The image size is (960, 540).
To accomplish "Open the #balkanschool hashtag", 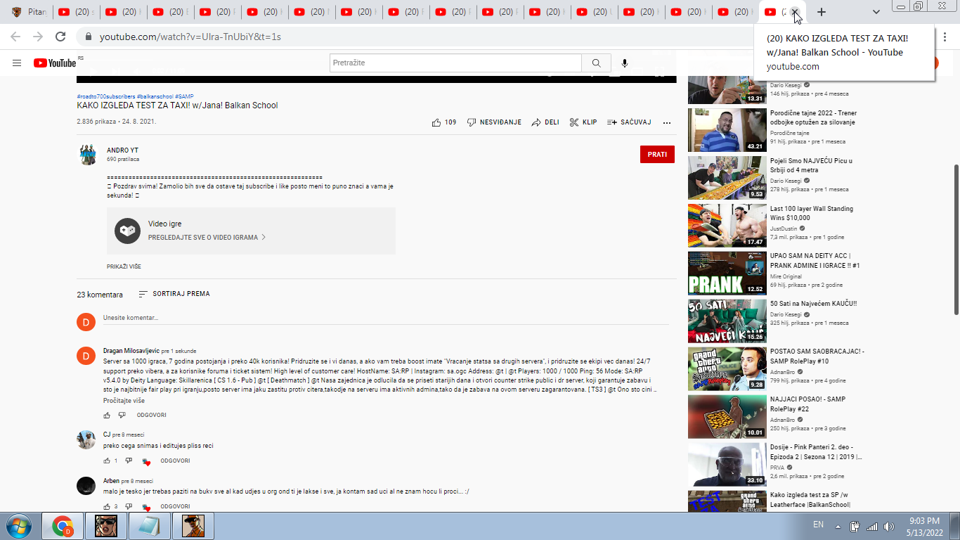I will coord(155,96).
